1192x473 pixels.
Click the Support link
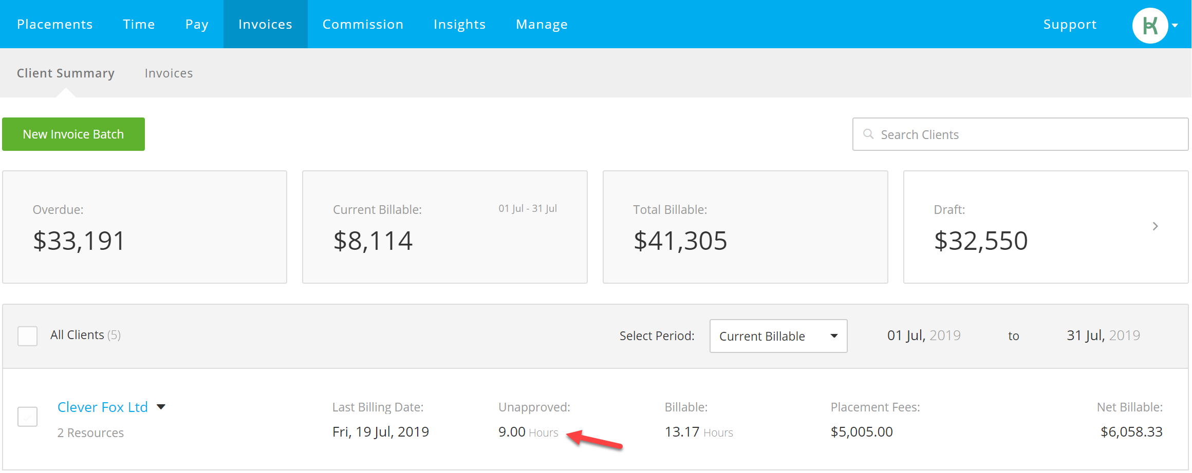pyautogui.click(x=1070, y=24)
